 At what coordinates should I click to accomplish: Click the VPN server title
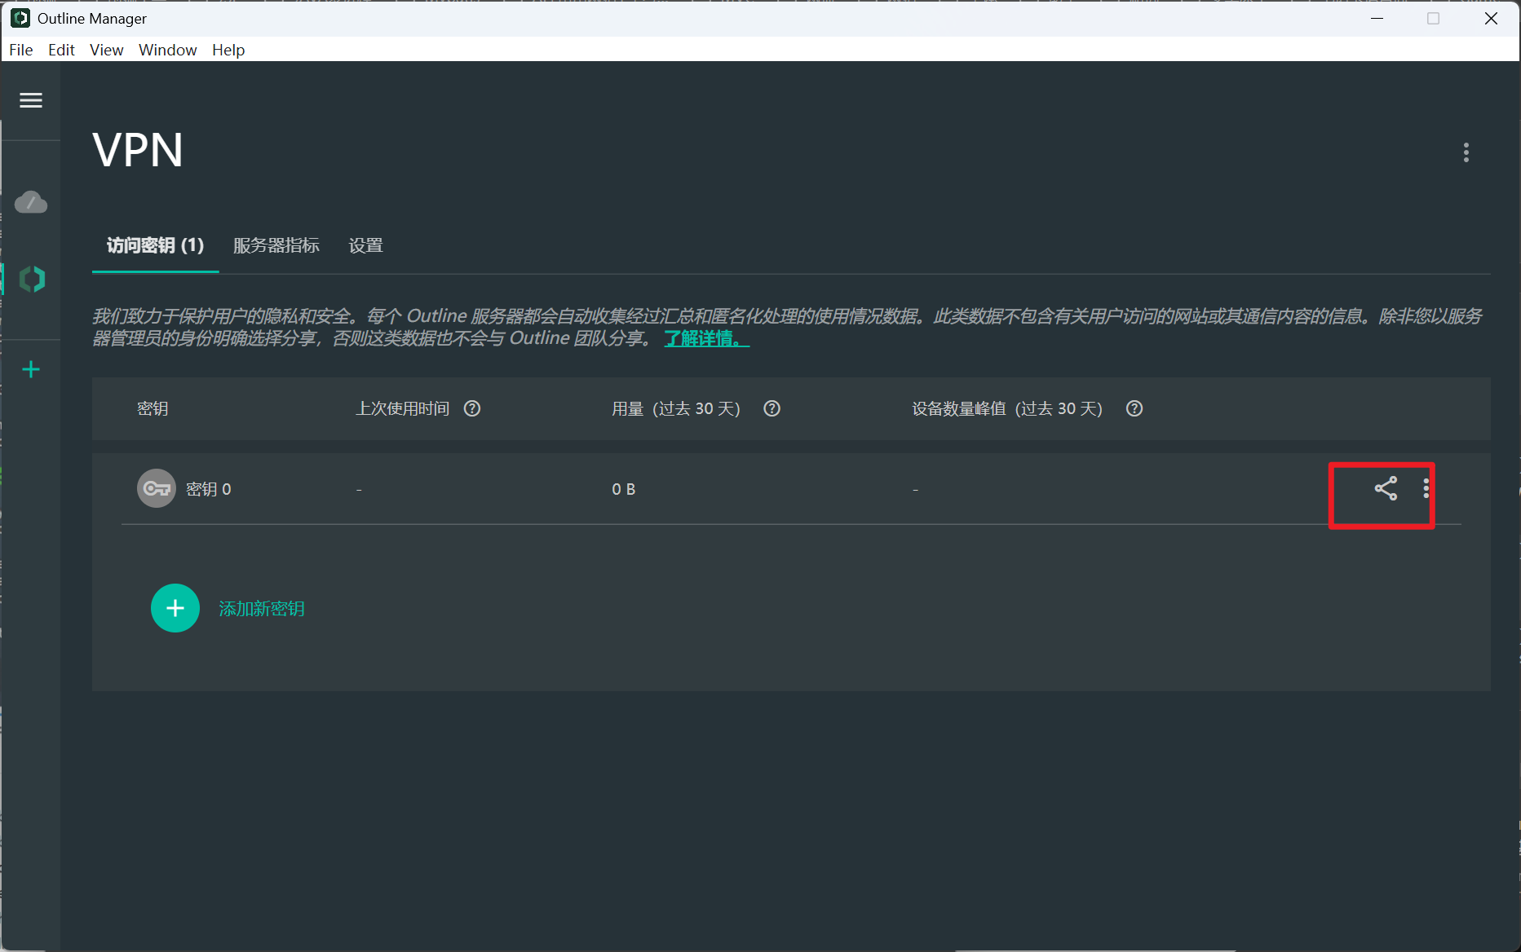point(138,150)
